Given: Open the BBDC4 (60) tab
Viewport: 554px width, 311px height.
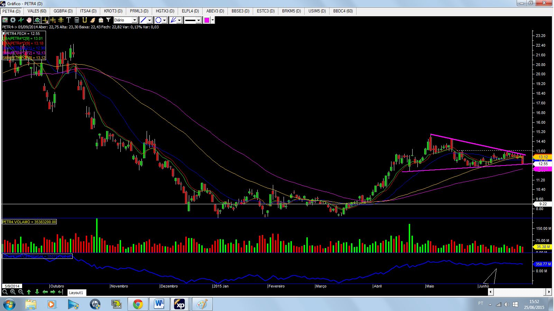Looking at the screenshot, I should pyautogui.click(x=343, y=11).
